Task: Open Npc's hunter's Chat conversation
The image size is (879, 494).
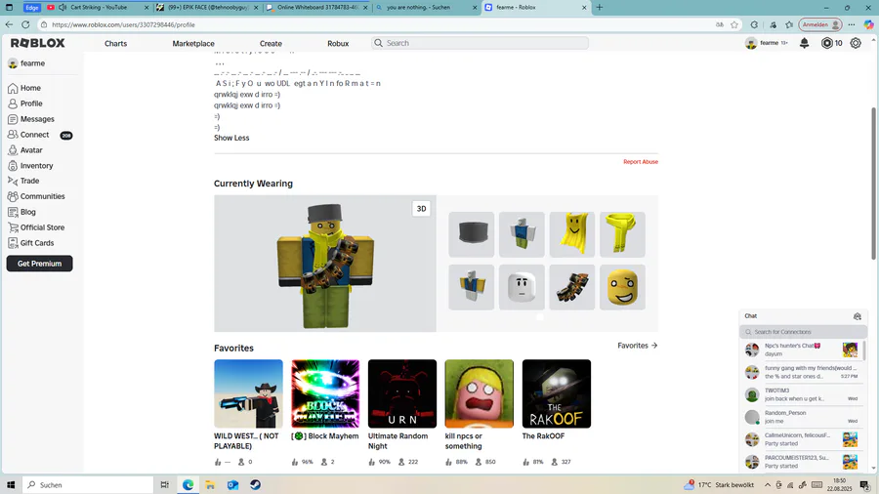Action: point(802,350)
